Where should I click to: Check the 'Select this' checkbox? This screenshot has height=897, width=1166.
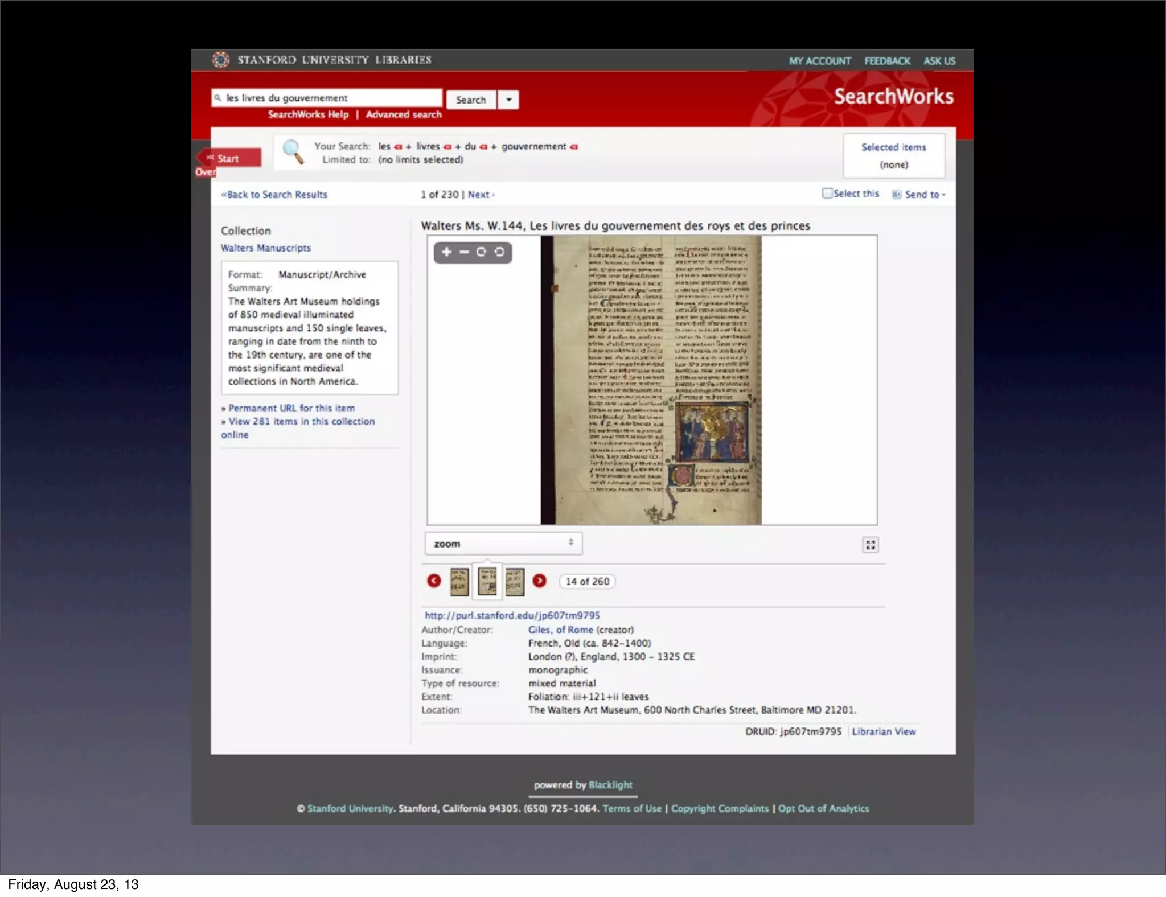(x=827, y=194)
